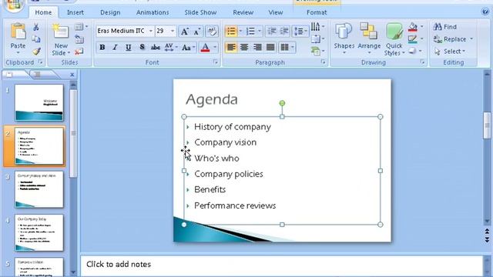493x277 pixels.
Task: Open the Paragraph dialog launcher
Action: 324,62
